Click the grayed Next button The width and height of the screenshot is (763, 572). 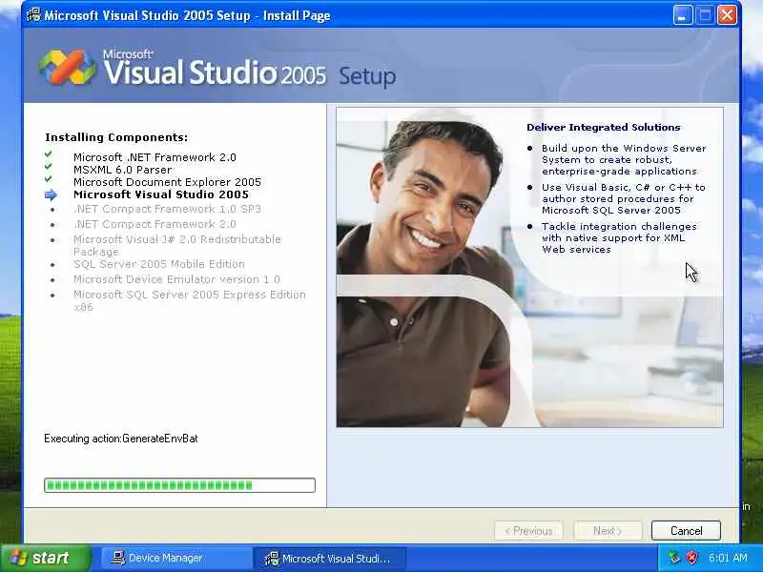point(608,531)
